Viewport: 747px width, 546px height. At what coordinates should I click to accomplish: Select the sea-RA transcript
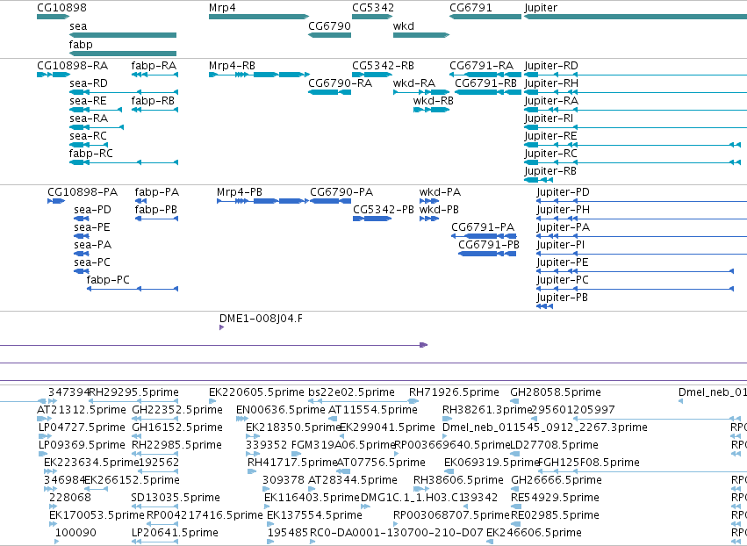[97, 127]
